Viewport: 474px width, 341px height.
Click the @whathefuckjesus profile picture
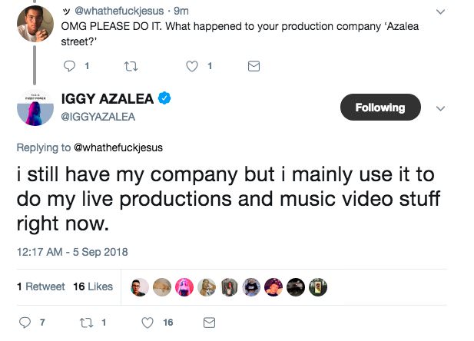coord(35,22)
